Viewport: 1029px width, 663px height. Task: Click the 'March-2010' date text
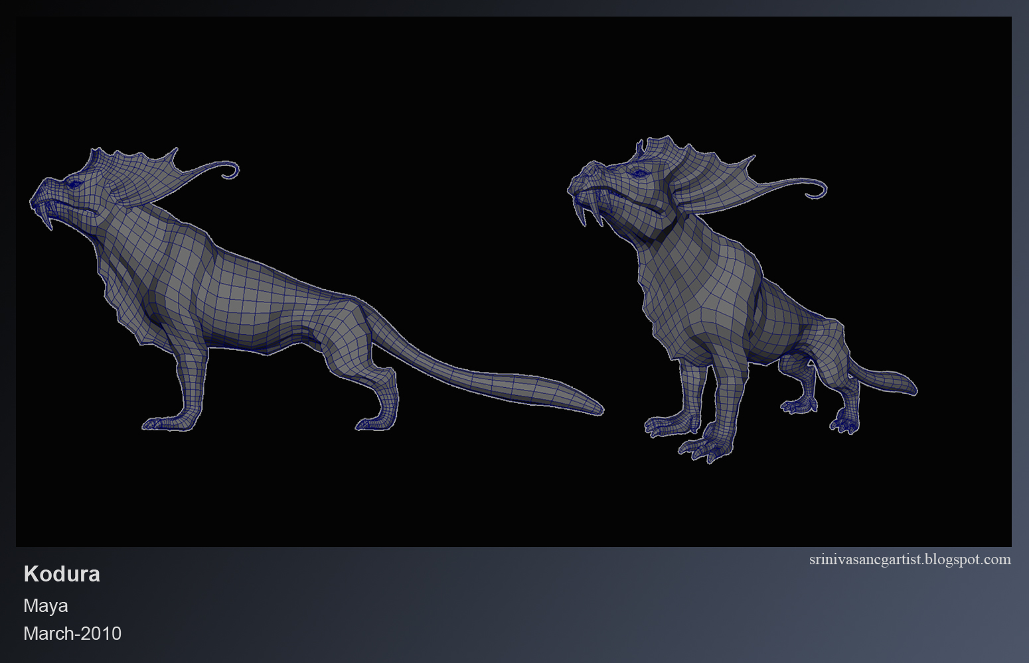pyautogui.click(x=72, y=633)
